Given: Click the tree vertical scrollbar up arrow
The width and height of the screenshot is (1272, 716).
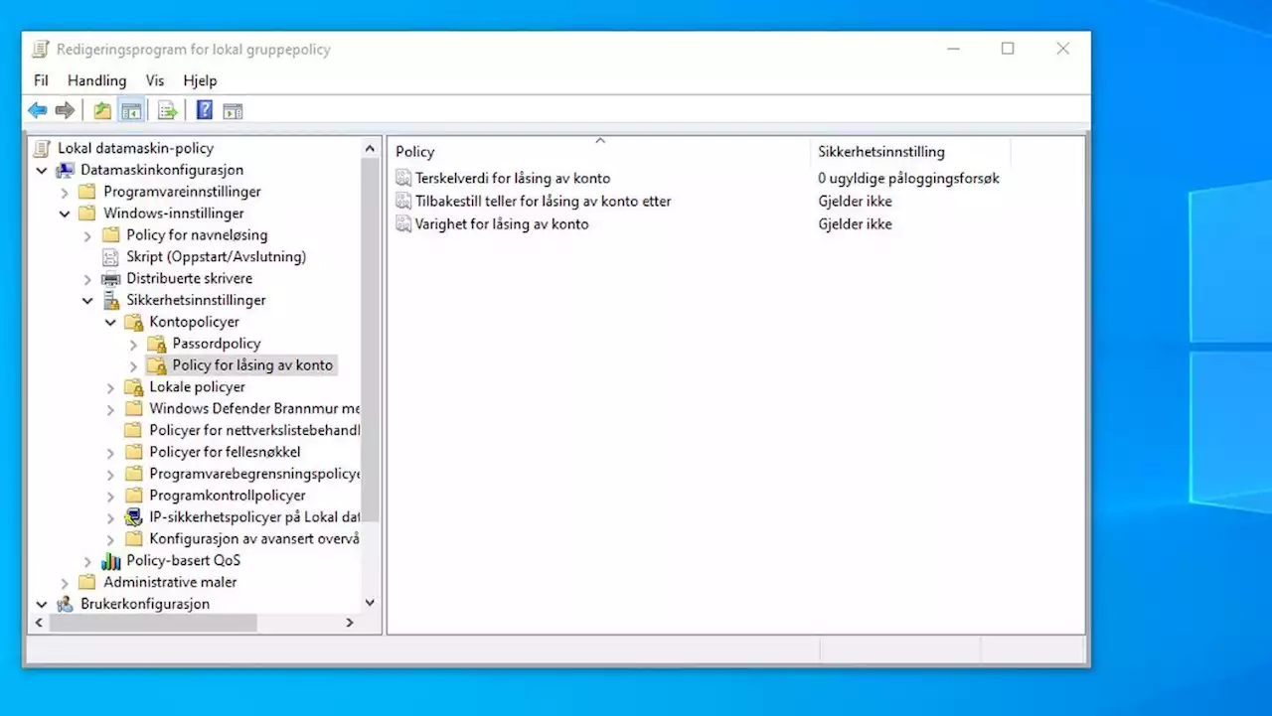Looking at the screenshot, I should pyautogui.click(x=371, y=148).
